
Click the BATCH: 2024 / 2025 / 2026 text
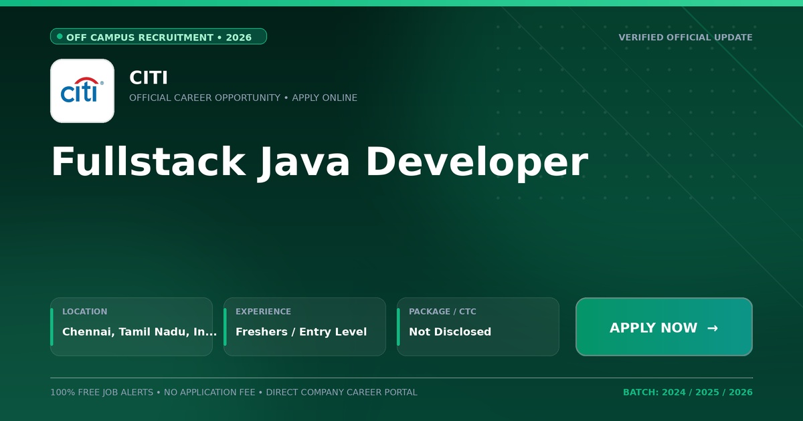(688, 392)
